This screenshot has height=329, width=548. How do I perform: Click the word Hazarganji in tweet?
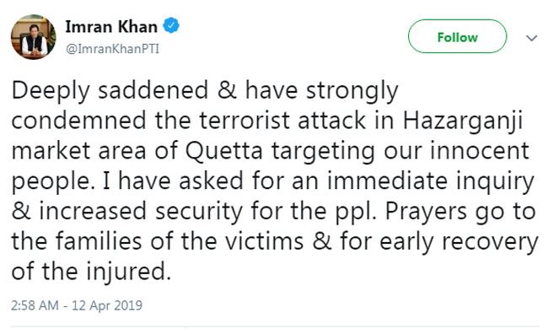[463, 121]
